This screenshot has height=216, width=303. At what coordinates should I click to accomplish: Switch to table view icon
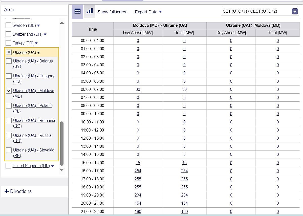pyautogui.click(x=77, y=12)
